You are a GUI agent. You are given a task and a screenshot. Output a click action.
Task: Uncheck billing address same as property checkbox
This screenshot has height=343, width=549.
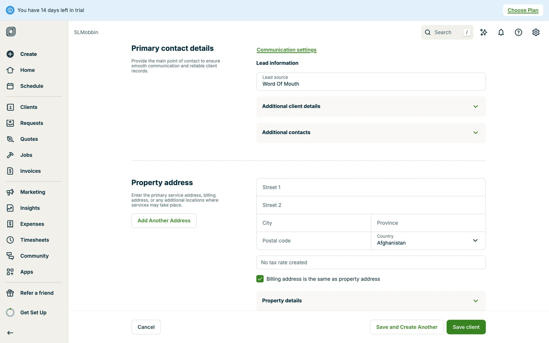[260, 279]
